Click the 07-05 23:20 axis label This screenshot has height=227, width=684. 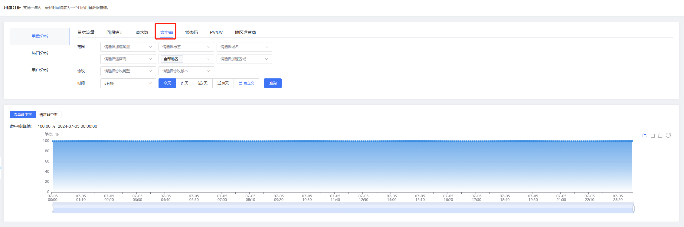click(x=618, y=198)
